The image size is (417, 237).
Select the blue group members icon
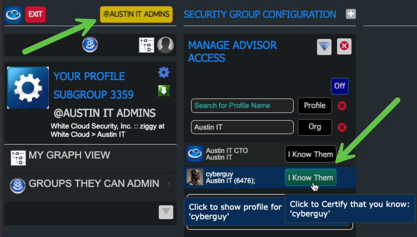(90, 45)
